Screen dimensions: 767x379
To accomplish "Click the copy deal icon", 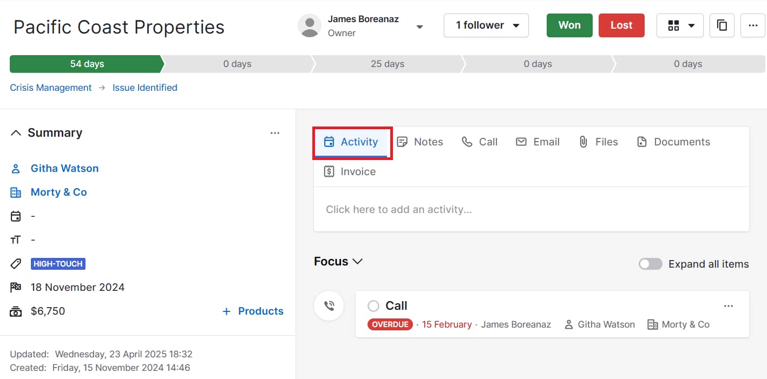I will click(722, 25).
